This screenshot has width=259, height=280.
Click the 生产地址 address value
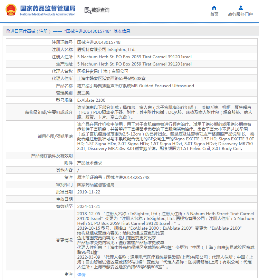134,64
